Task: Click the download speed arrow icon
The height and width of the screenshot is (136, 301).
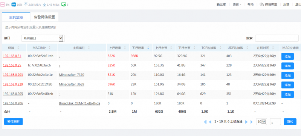Action: tap(44, 5)
